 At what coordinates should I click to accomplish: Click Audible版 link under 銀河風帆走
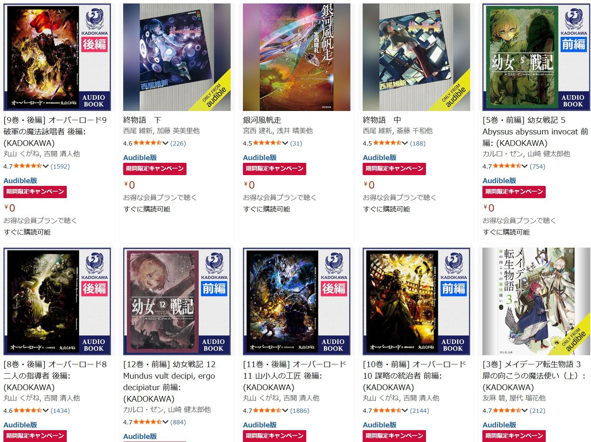pyautogui.click(x=260, y=157)
